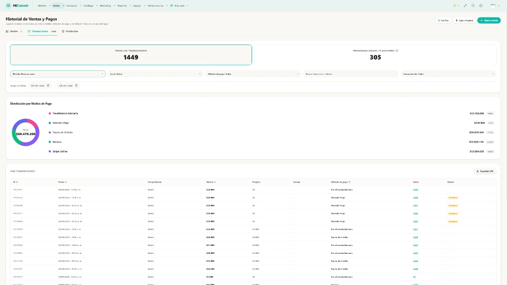Open the Comprobante: Todos dropdown
This screenshot has width=507, height=285.
point(448,74)
